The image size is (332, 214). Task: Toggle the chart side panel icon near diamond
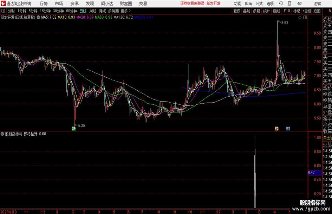(305, 18)
